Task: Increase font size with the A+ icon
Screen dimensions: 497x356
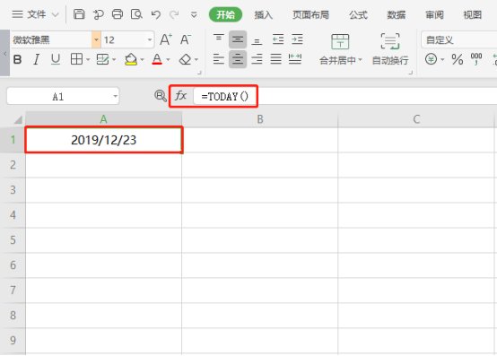Action: [x=166, y=39]
